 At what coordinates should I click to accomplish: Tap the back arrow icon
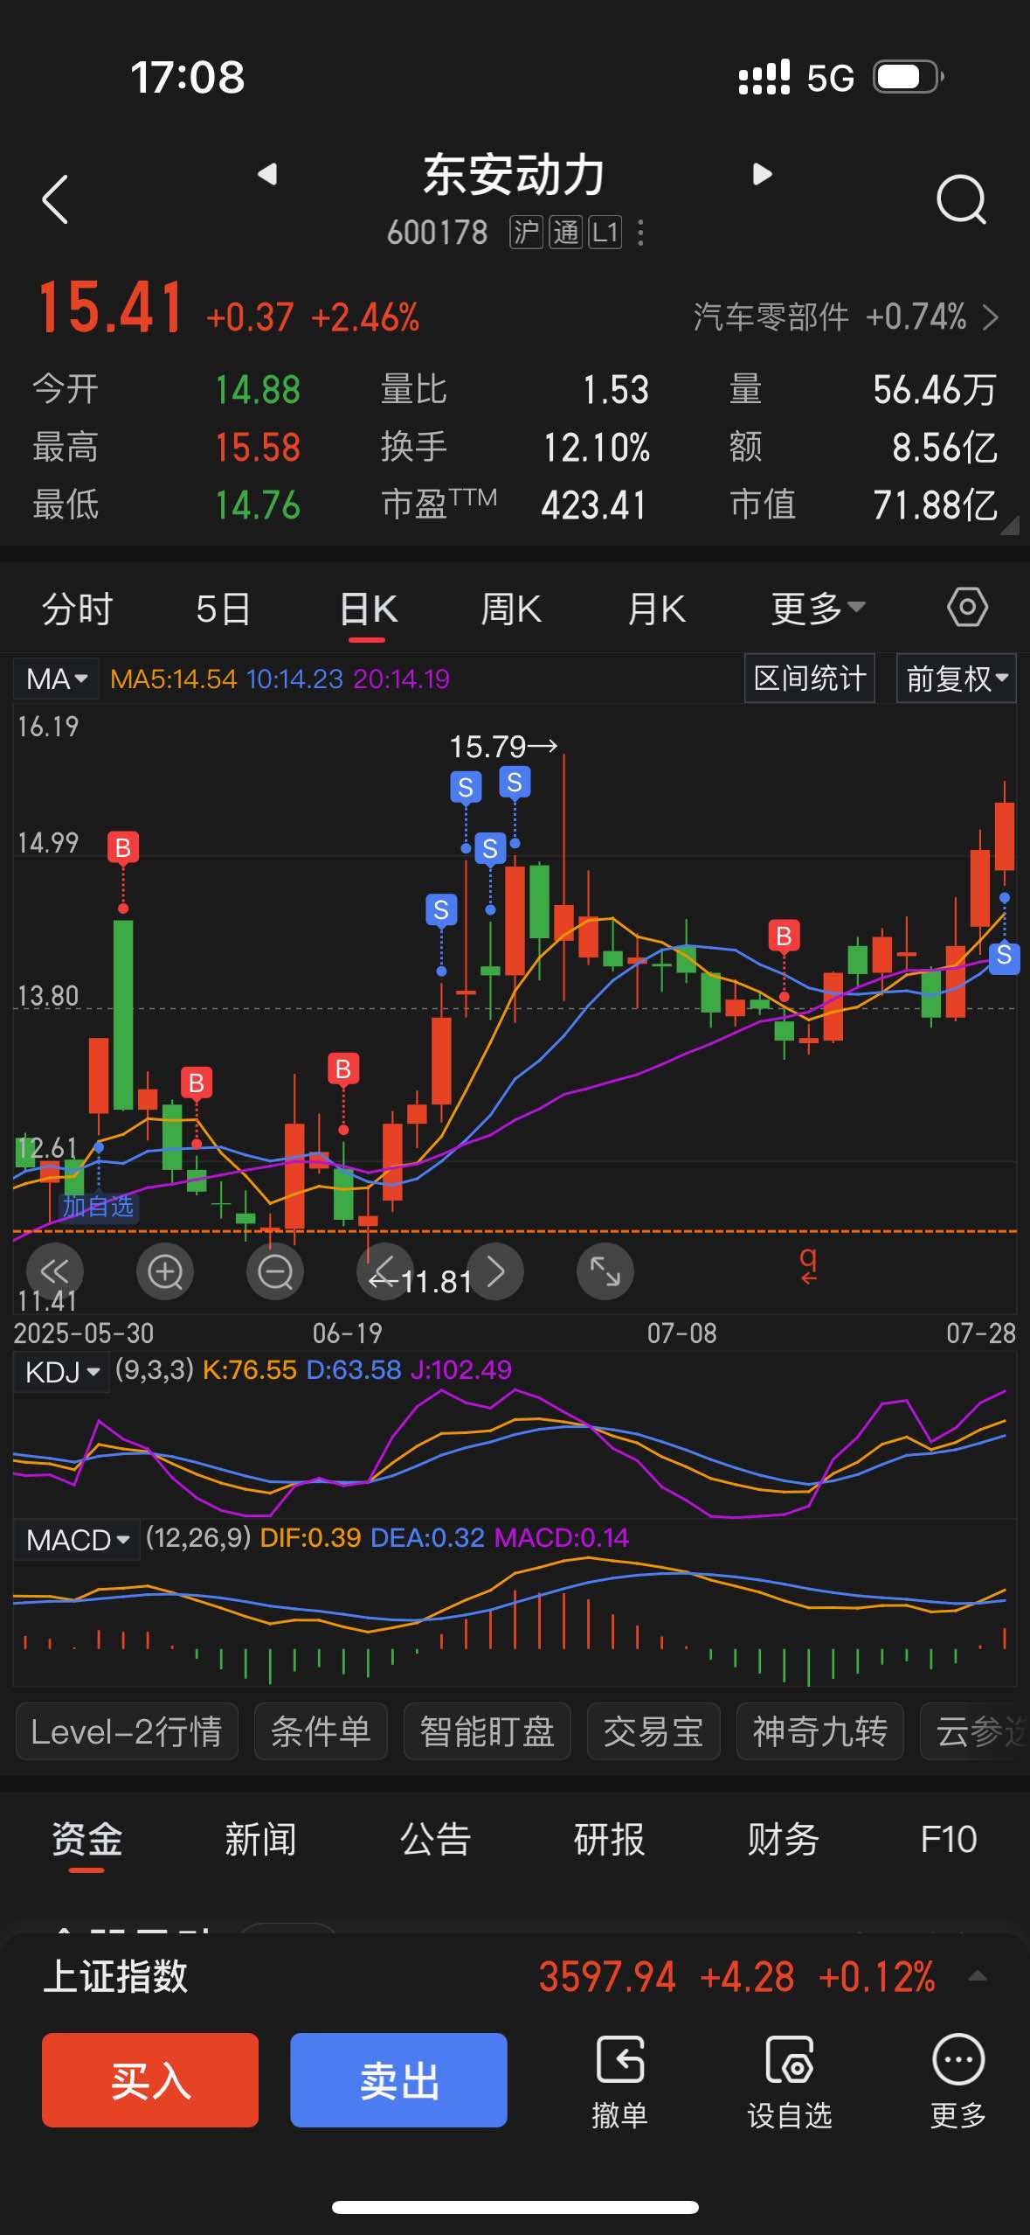55,199
